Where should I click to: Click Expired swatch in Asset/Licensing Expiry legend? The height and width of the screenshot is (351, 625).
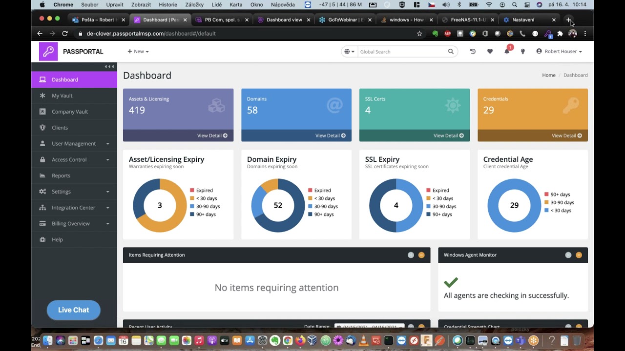click(x=192, y=191)
